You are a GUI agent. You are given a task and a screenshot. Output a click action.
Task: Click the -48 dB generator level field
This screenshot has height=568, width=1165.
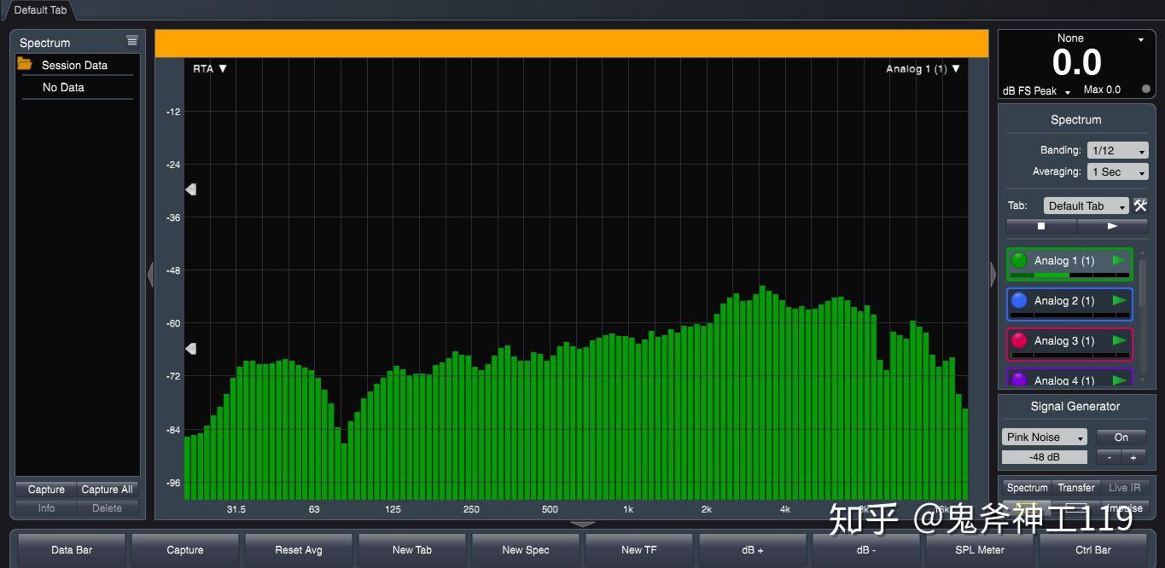tap(1044, 457)
